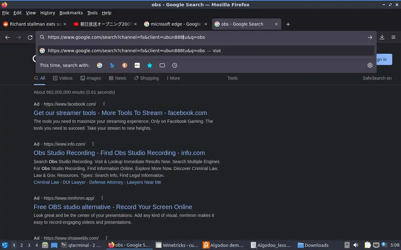
Task: Show News search results
Action: tap(117, 78)
